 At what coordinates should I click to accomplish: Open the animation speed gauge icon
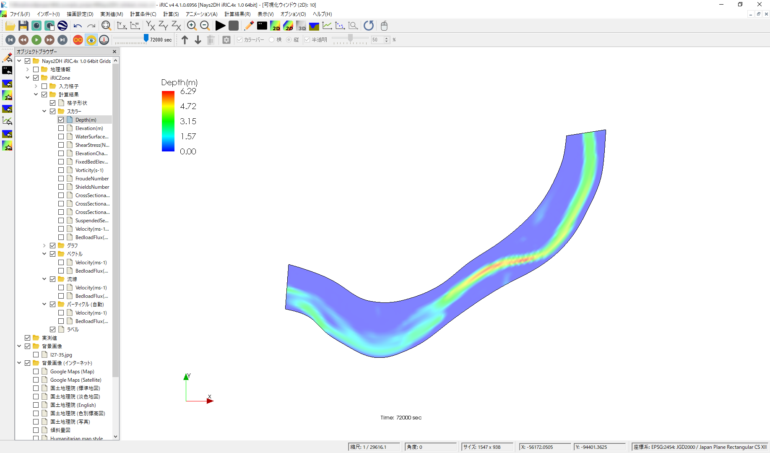click(104, 40)
